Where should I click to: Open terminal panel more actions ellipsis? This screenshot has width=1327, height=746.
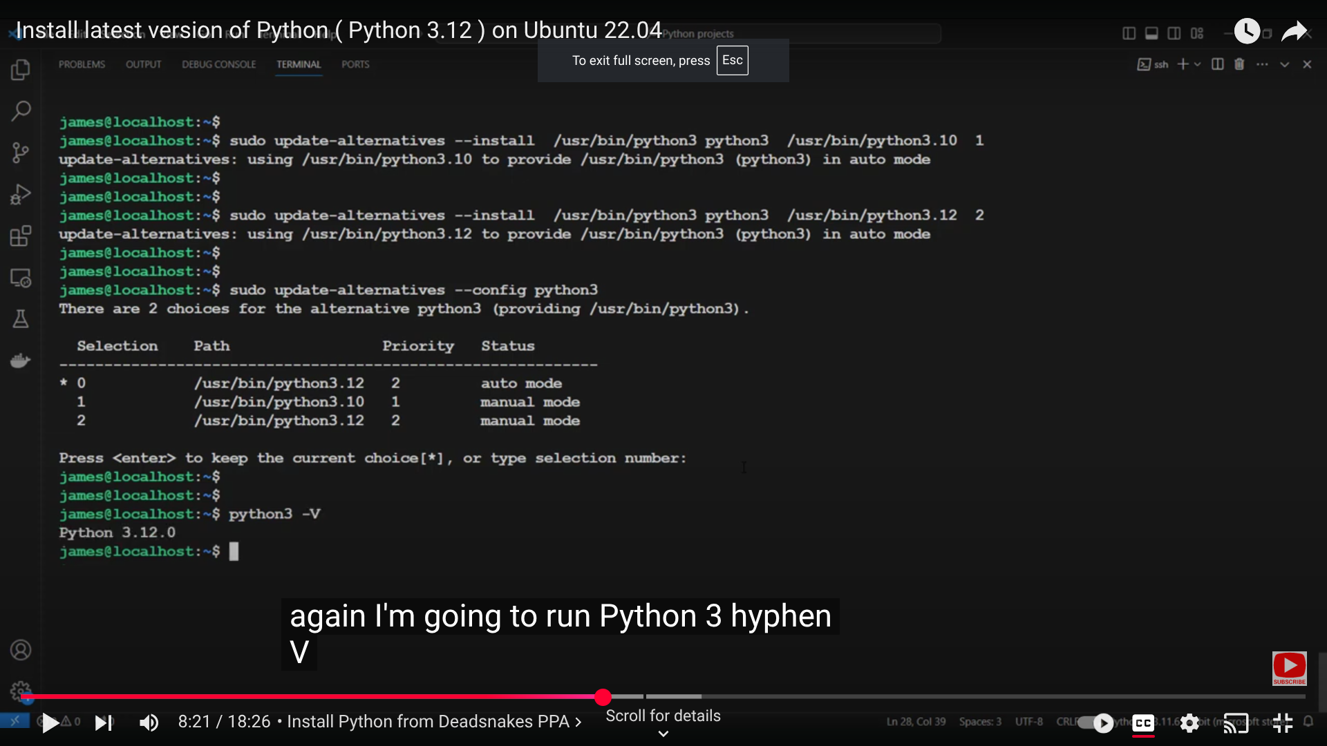click(1262, 64)
